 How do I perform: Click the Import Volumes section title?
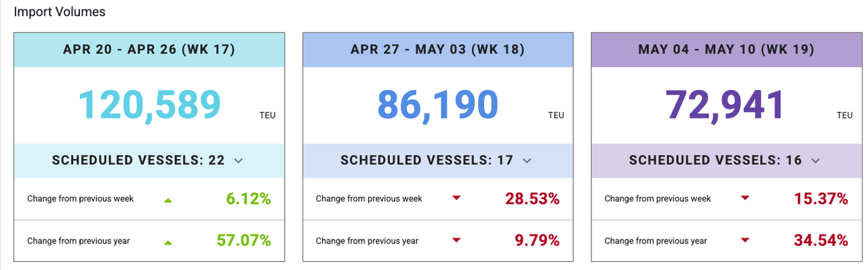click(x=60, y=12)
